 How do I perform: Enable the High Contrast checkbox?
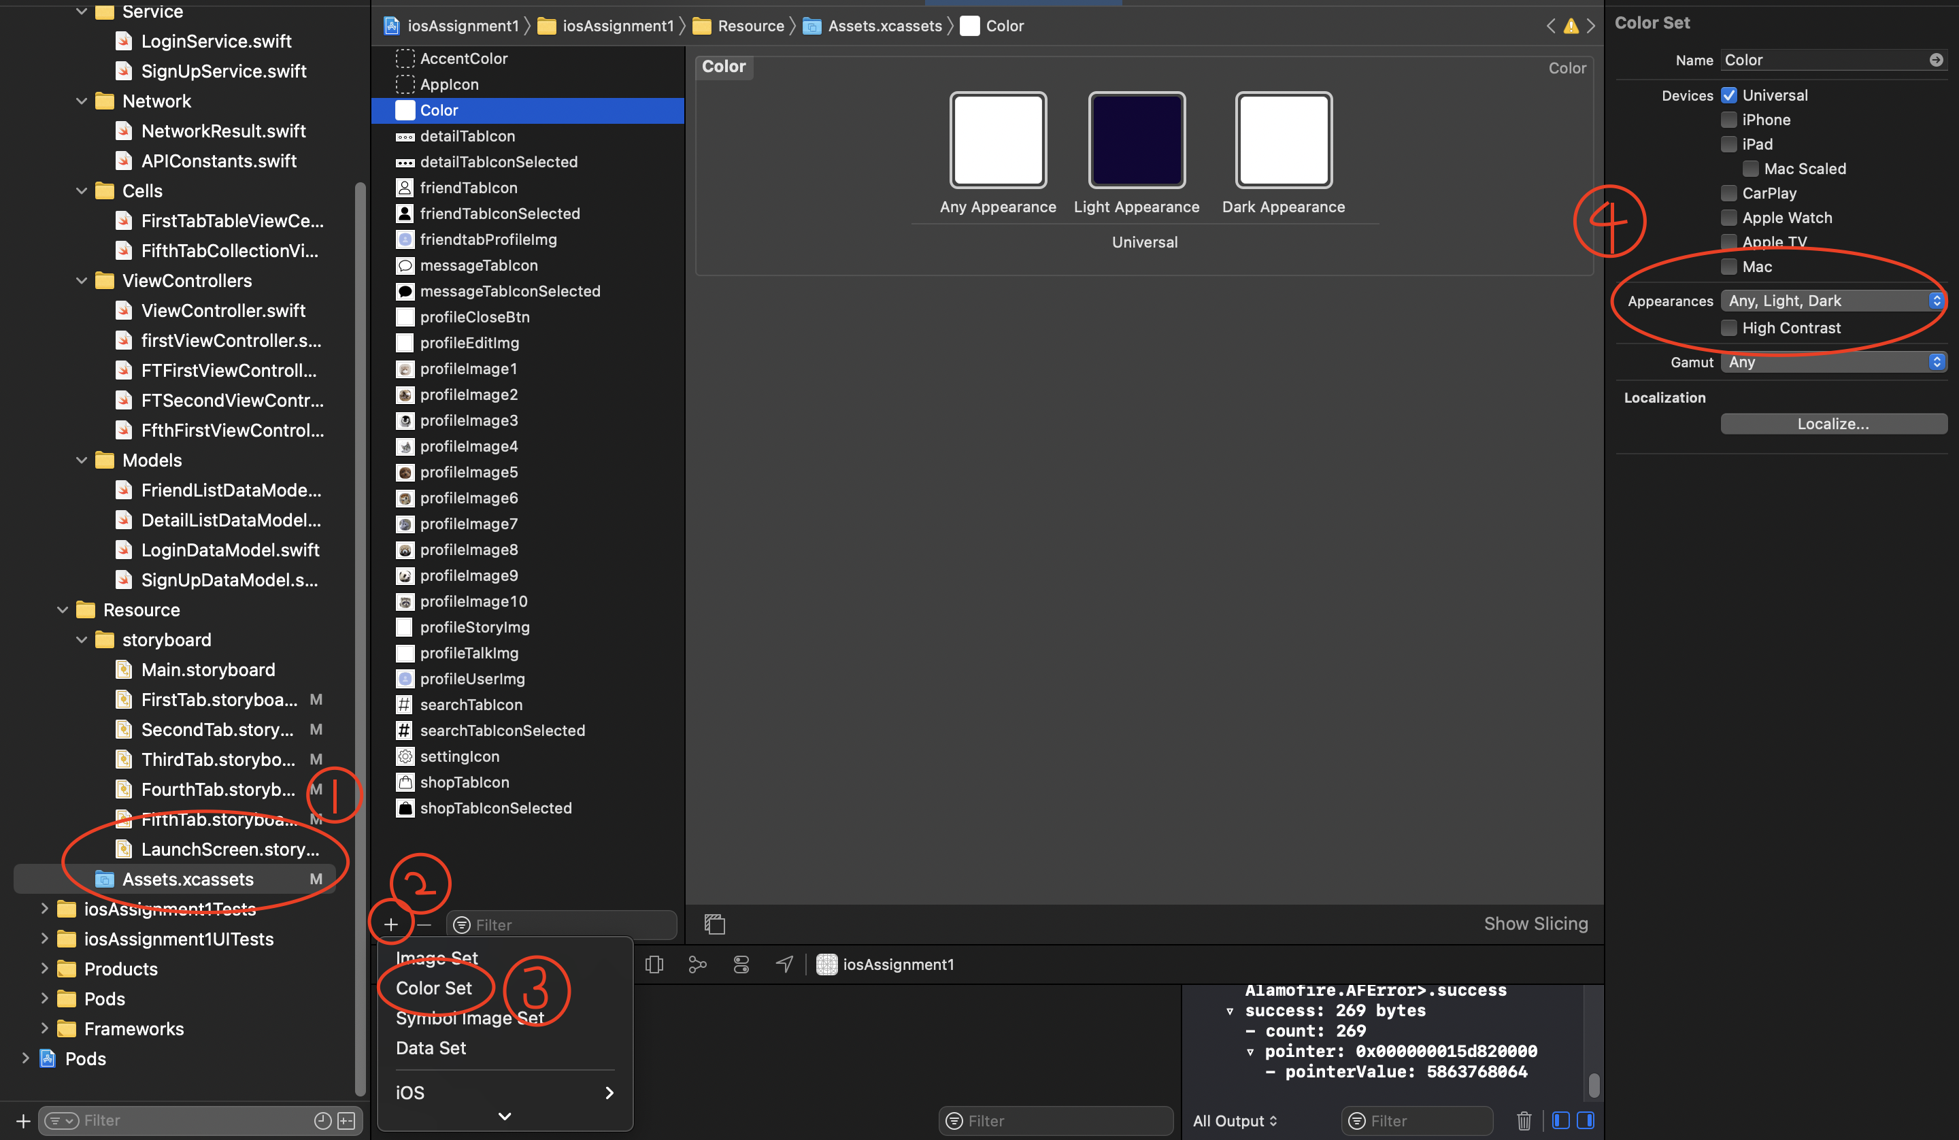point(1729,328)
